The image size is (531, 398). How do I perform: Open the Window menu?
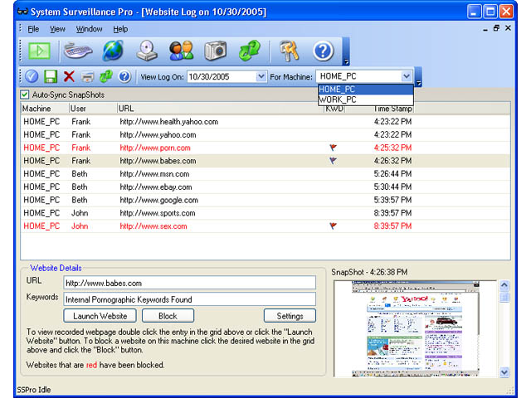point(89,29)
